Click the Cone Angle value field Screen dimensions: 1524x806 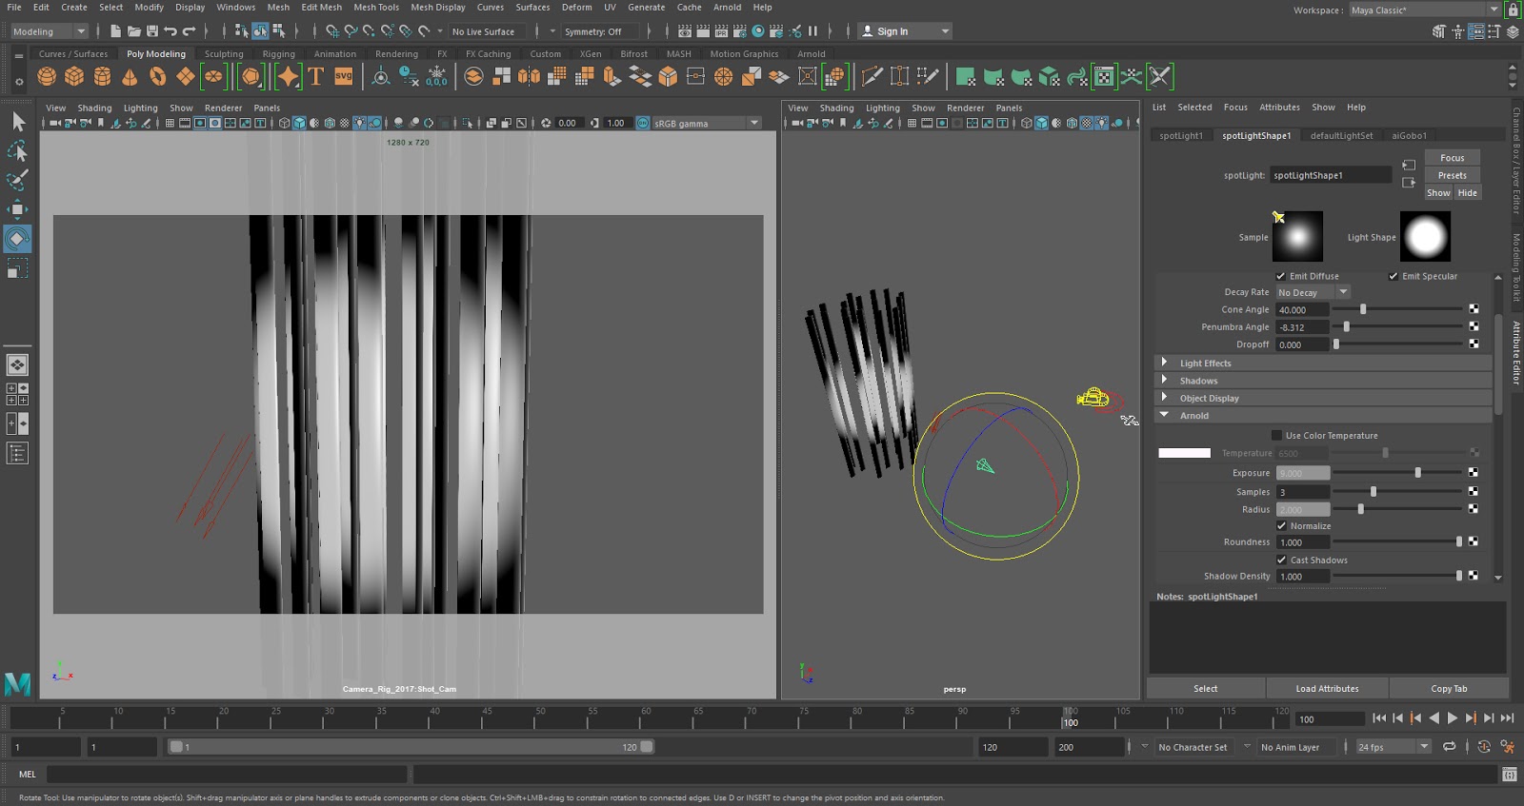coord(1302,310)
